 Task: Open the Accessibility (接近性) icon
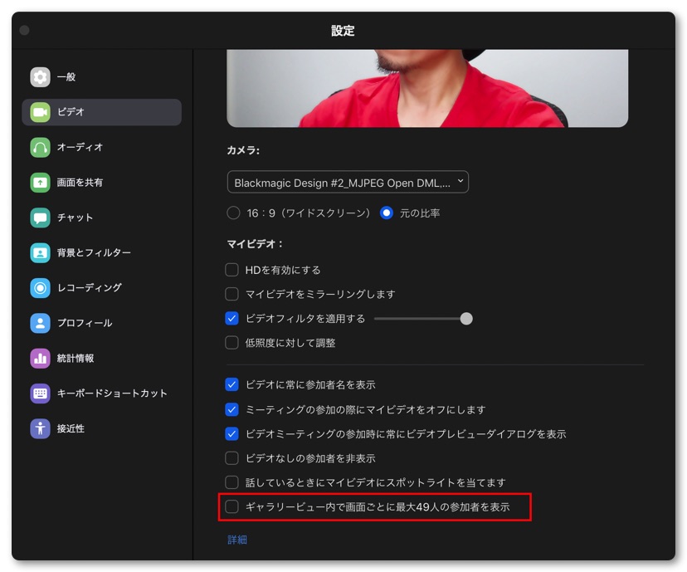pyautogui.click(x=40, y=428)
